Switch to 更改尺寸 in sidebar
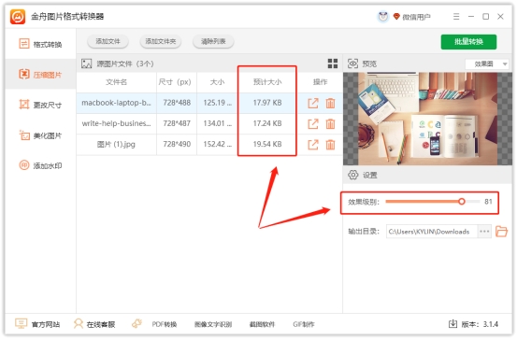Screen dimensions: 517x340 click(40, 105)
